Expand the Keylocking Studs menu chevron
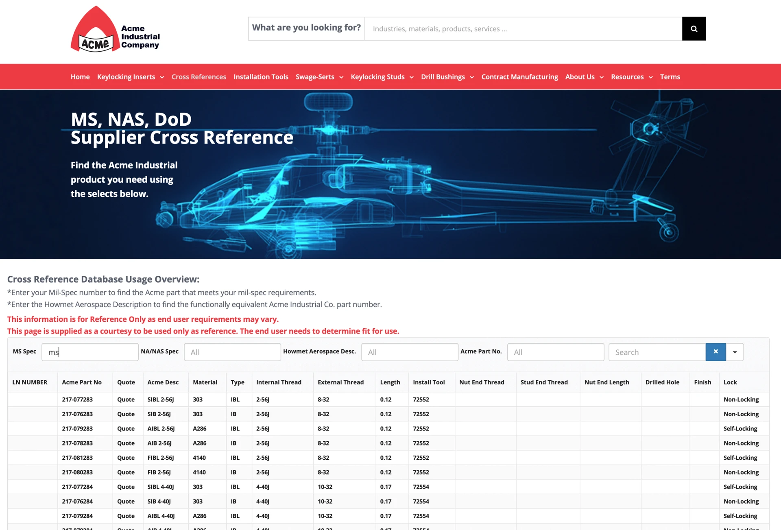The height and width of the screenshot is (530, 781). coord(412,77)
